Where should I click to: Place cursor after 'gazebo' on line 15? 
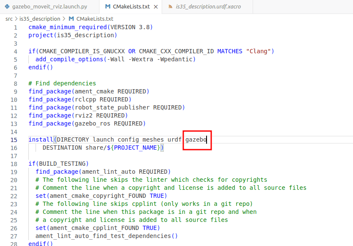[207, 140]
